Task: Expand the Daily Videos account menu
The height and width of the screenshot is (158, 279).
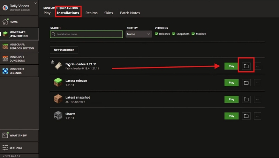Action: click(x=36, y=3)
